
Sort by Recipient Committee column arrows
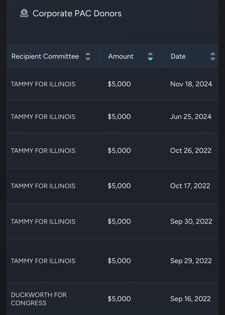point(88,56)
